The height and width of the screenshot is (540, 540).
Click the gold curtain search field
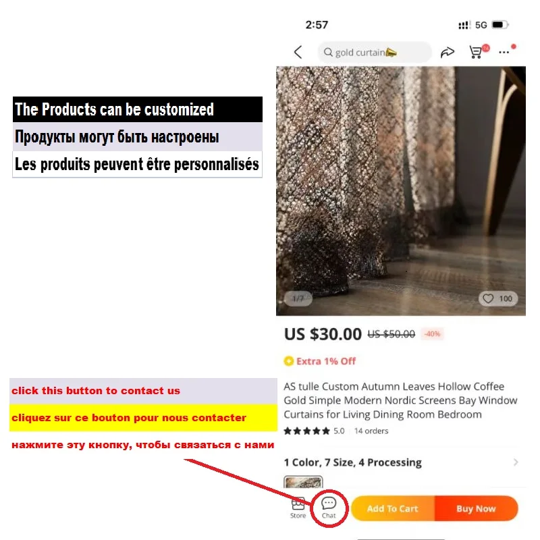point(375,53)
